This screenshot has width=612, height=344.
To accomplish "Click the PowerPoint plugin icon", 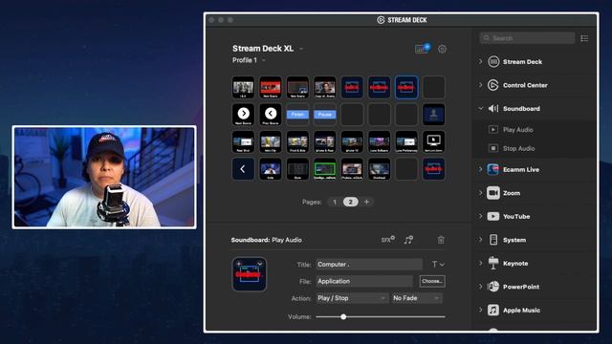I will pos(493,287).
